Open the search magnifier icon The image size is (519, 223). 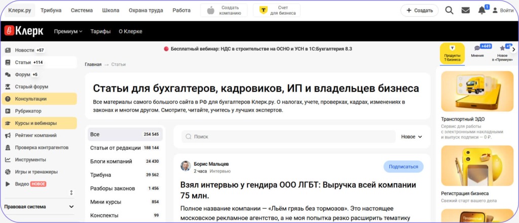[x=449, y=10]
